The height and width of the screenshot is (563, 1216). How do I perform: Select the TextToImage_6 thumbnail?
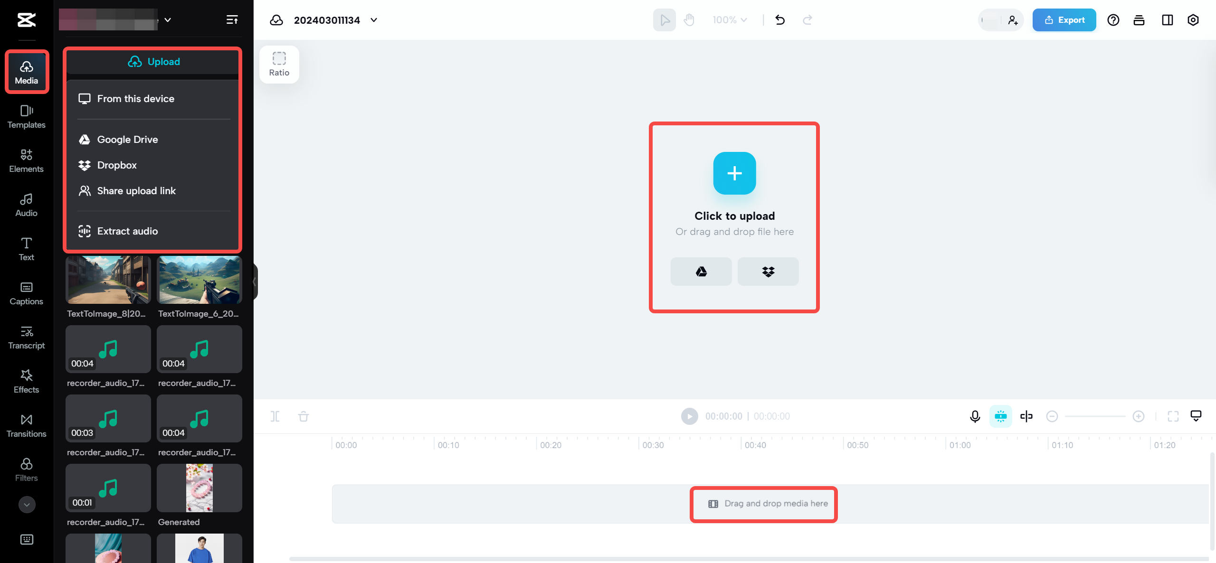click(x=199, y=280)
